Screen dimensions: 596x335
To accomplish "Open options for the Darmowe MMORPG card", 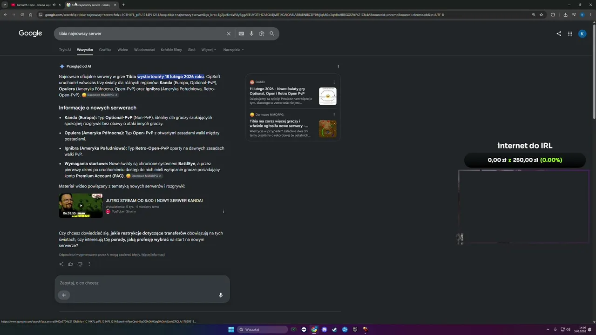I will [x=334, y=114].
